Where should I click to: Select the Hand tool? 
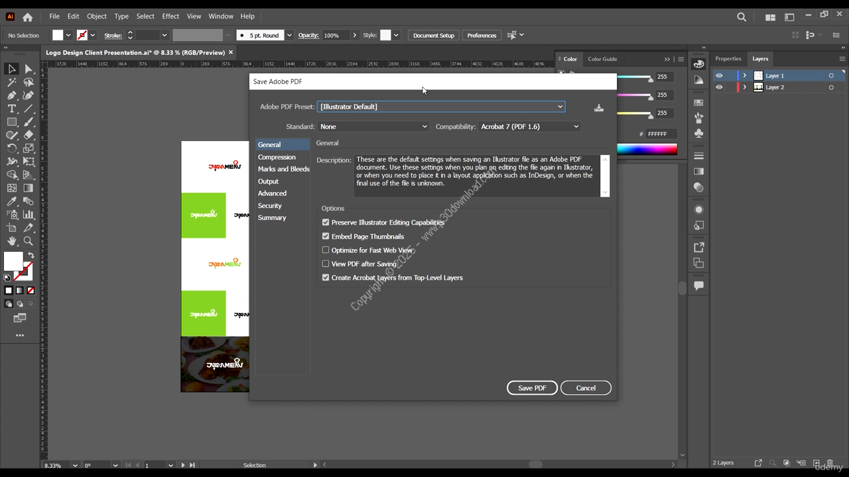tap(12, 241)
